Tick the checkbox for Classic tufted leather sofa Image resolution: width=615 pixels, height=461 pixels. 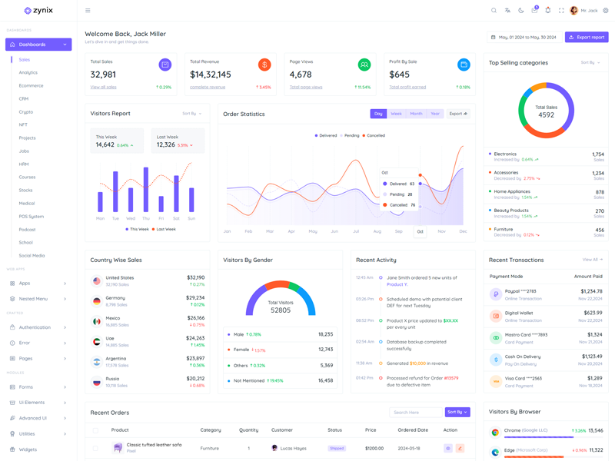point(95,448)
